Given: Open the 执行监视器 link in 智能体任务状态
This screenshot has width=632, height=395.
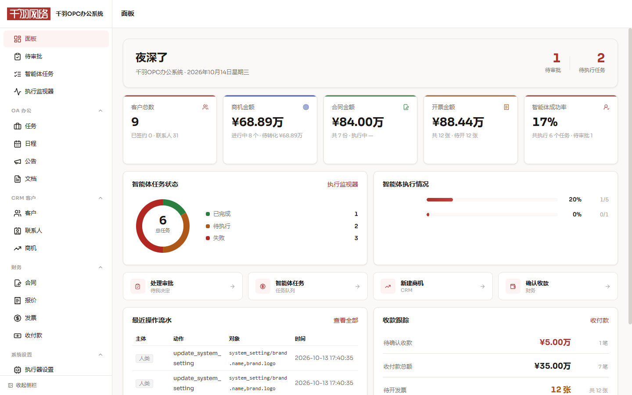Looking at the screenshot, I should pyautogui.click(x=343, y=184).
